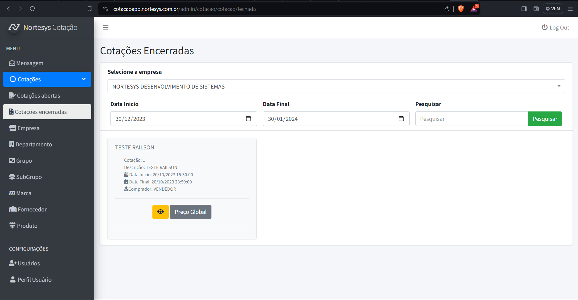Open the Selecione a empresa dropdown
The height and width of the screenshot is (300, 578).
click(336, 86)
